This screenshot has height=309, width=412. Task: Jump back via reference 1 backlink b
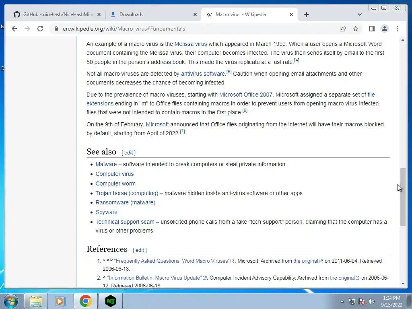pyautogui.click(x=111, y=260)
